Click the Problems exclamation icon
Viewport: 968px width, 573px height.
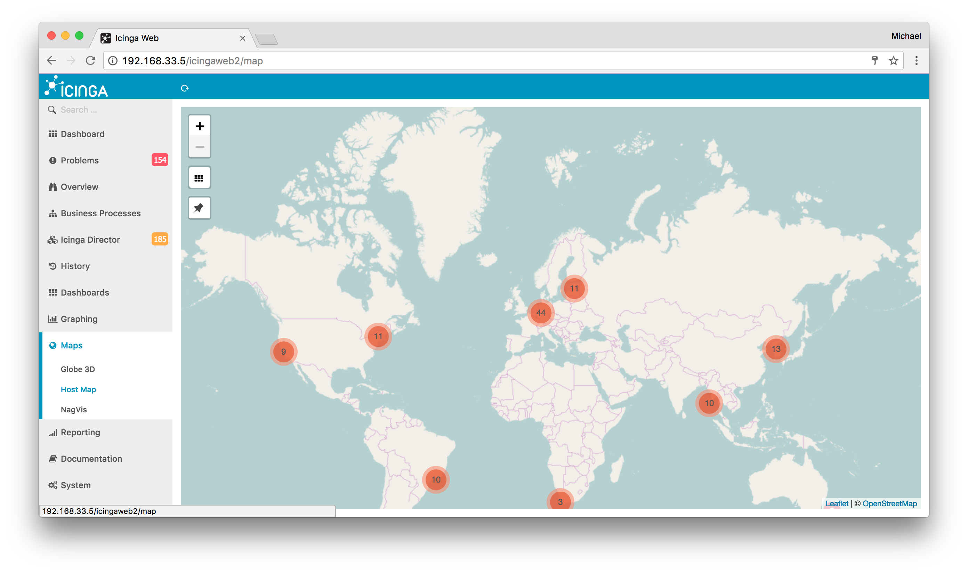(x=53, y=160)
